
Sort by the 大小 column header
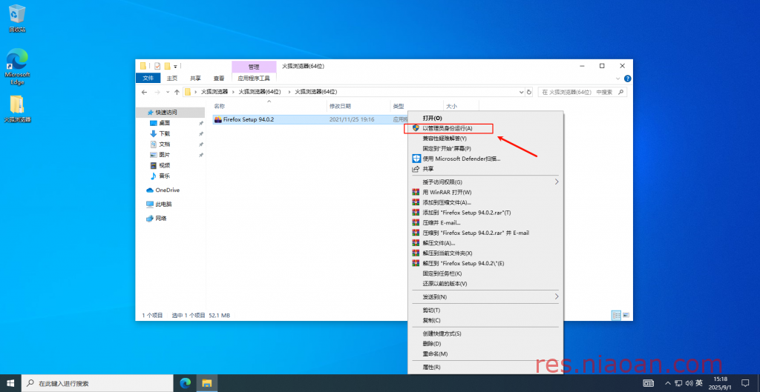pyautogui.click(x=460, y=106)
